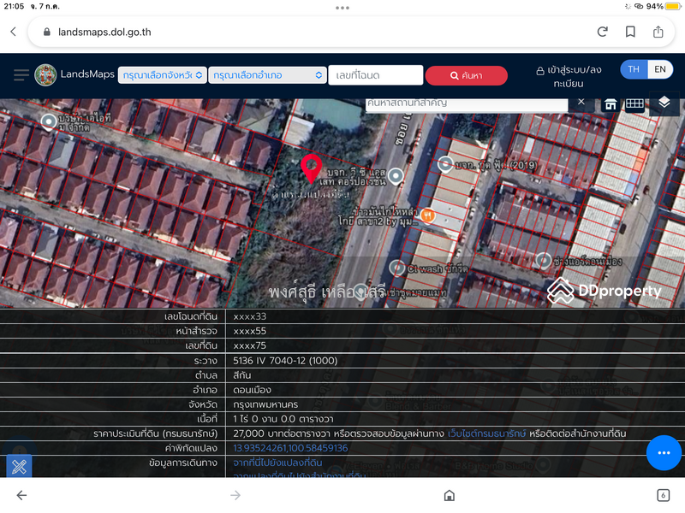Open the blue floating three-dot button
Viewport: 685px width, 513px height.
[x=664, y=453]
